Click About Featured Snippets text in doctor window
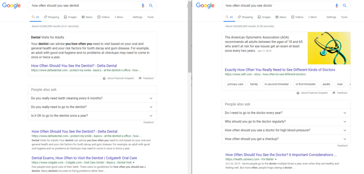 click(314, 93)
